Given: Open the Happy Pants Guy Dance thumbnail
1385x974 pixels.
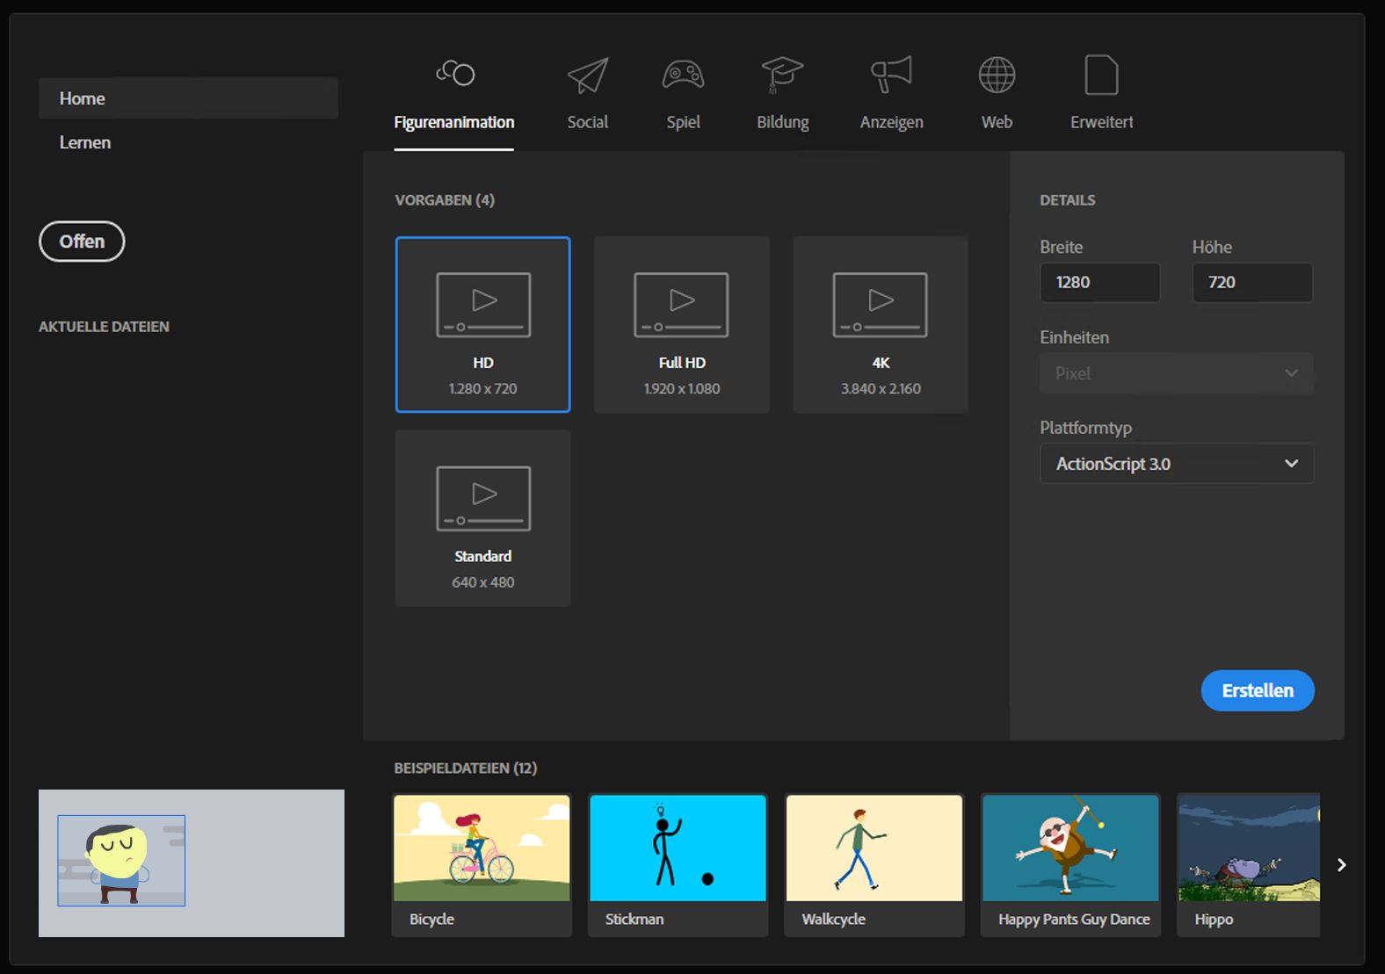Looking at the screenshot, I should coord(1070,848).
